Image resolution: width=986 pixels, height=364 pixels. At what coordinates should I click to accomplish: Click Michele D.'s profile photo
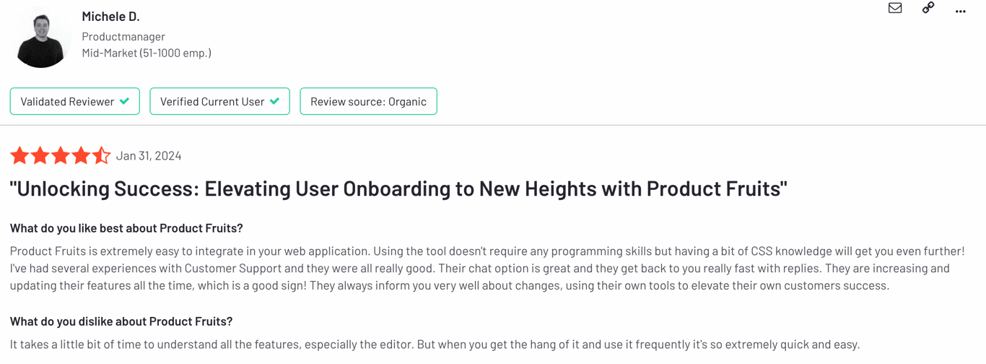tap(41, 37)
